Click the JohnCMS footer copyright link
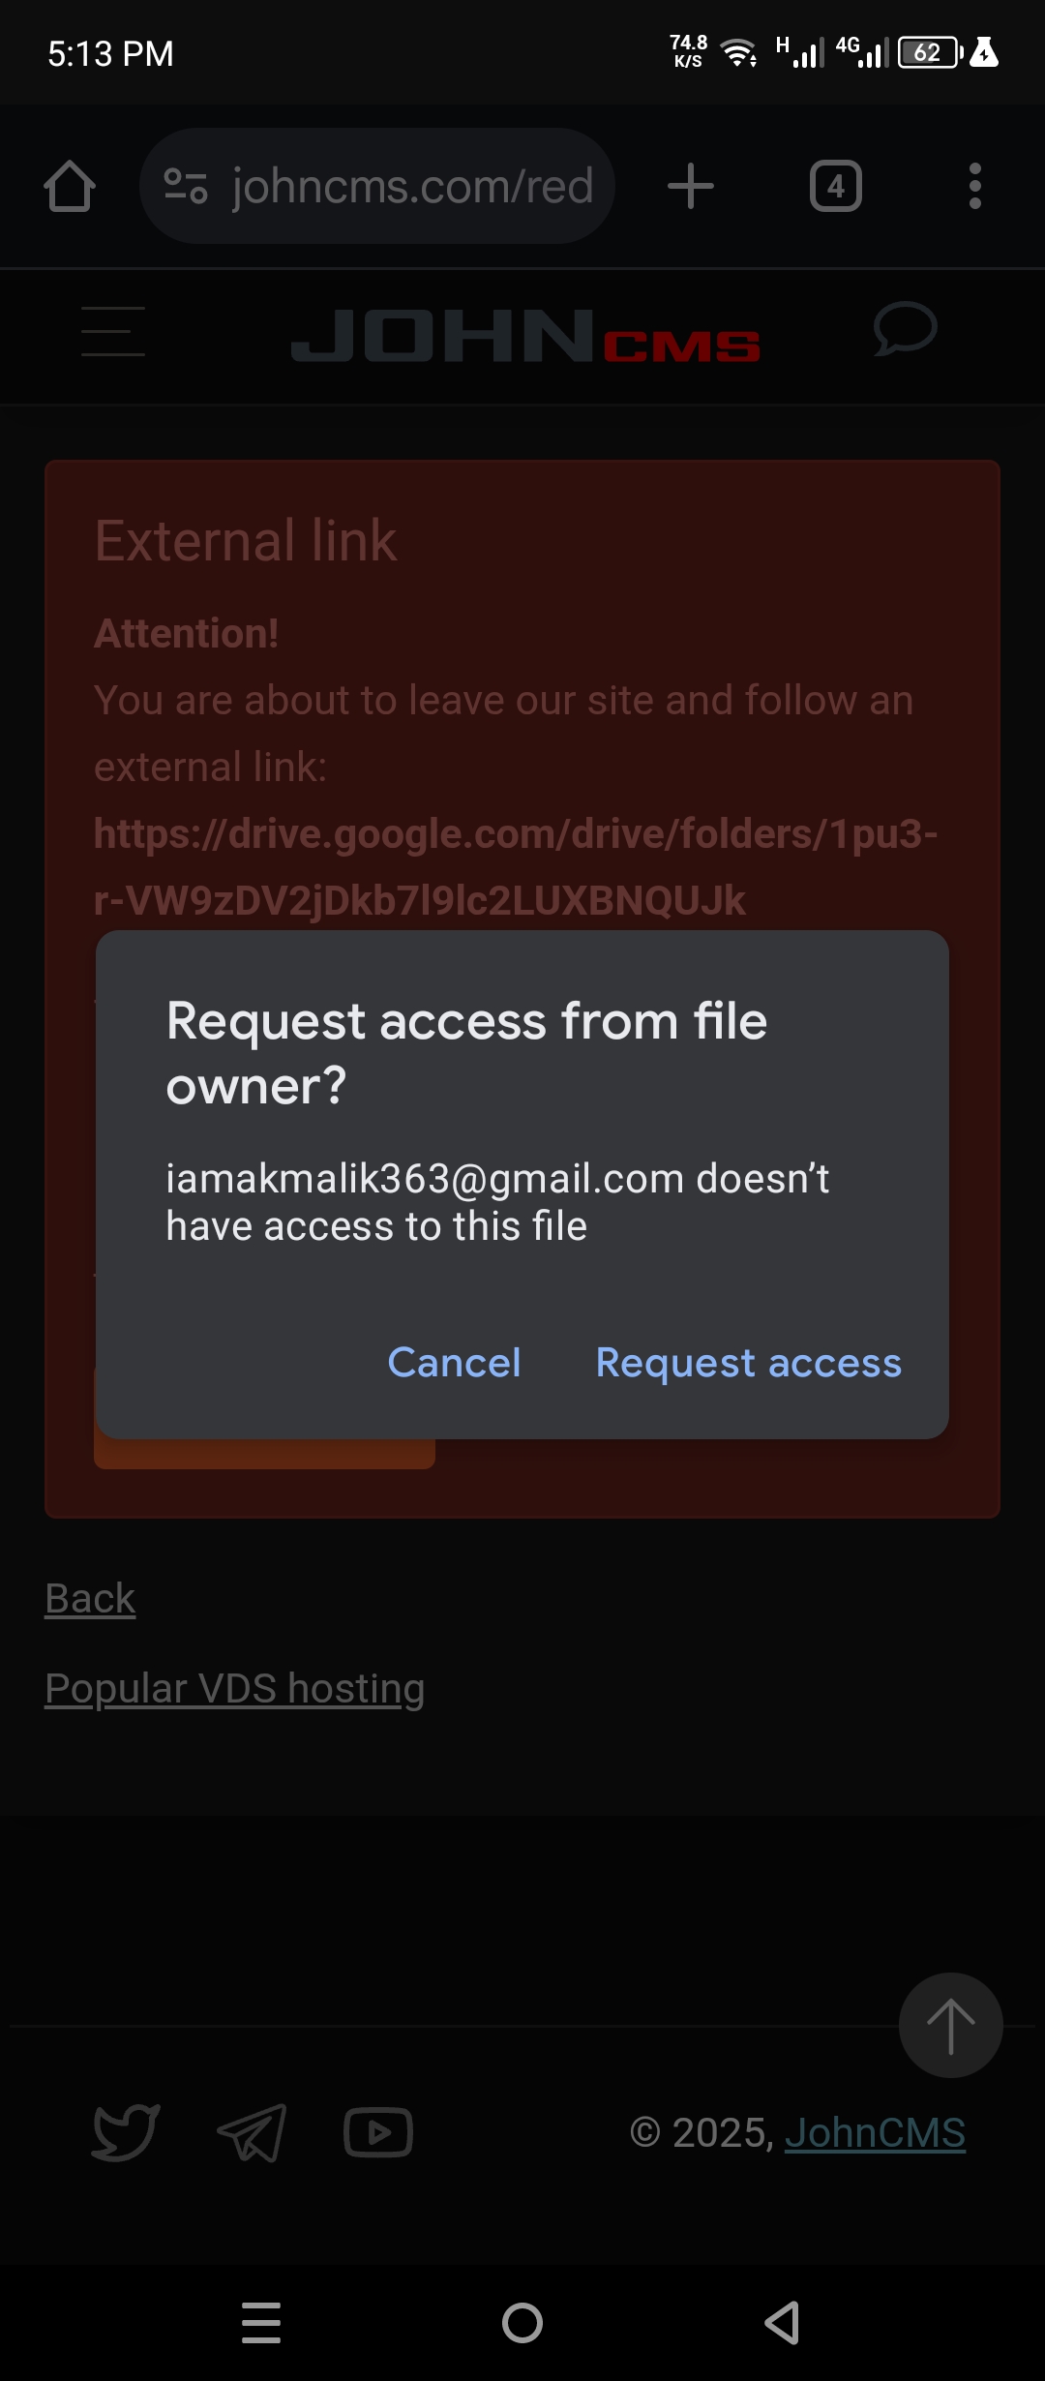Viewport: 1045px width, 2381px height. [x=875, y=2133]
